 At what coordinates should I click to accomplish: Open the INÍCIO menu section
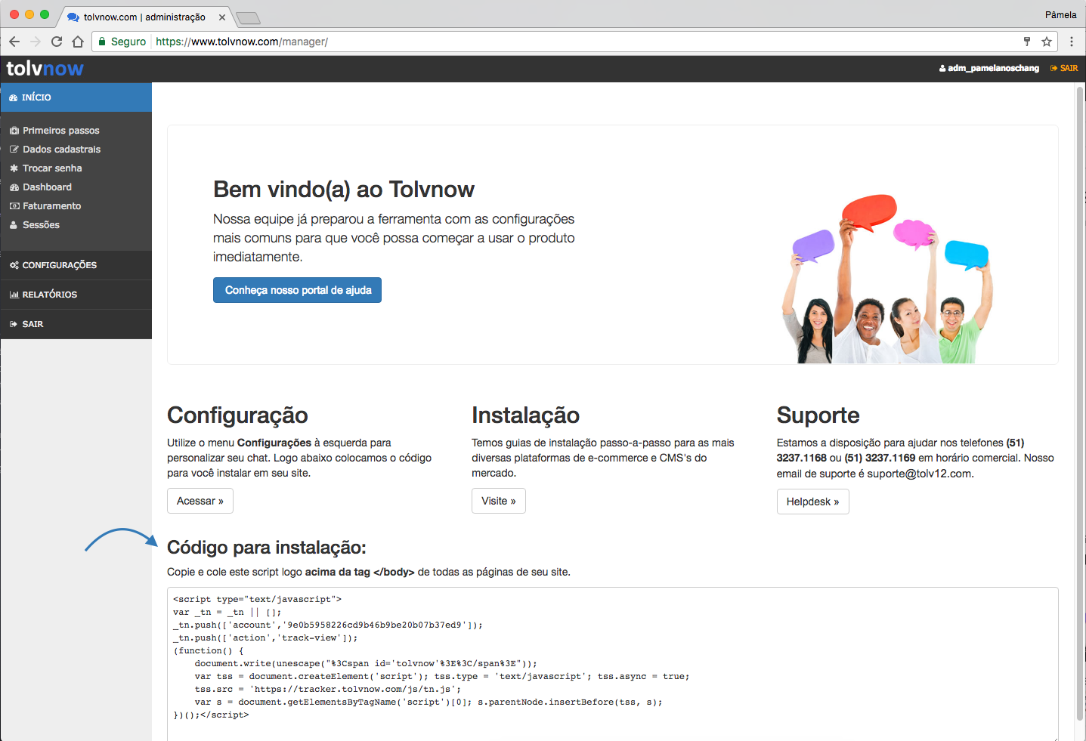coord(76,97)
